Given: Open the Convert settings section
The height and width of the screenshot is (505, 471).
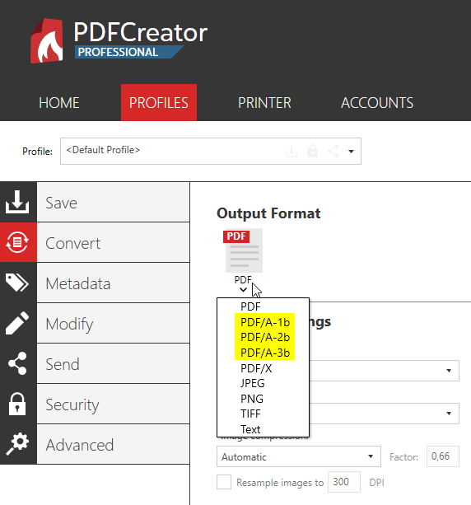Looking at the screenshot, I should 113,242.
